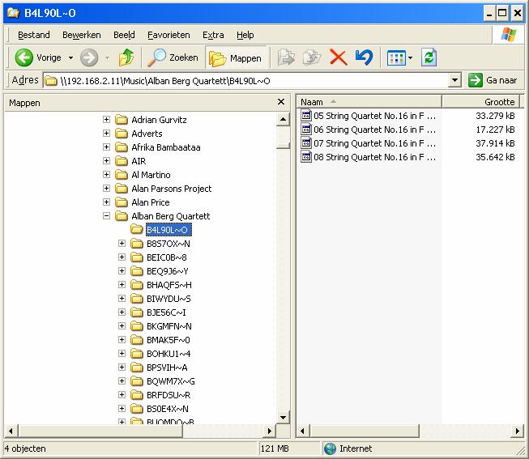Open the Views dropdown in the toolbar
This screenshot has height=459, width=529.
[410, 57]
